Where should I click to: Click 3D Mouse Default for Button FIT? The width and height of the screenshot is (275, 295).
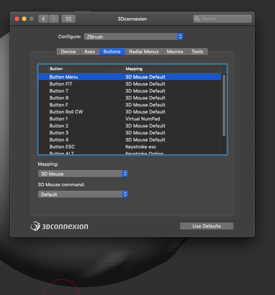pyautogui.click(x=145, y=84)
